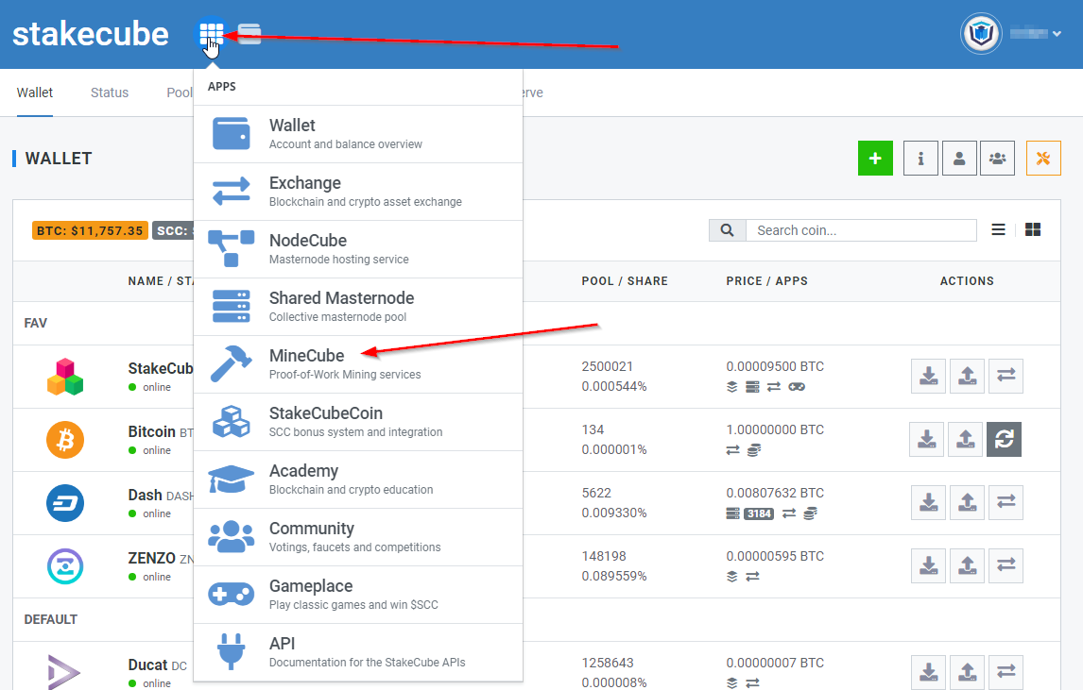Click Ducat withdraw button
The width and height of the screenshot is (1083, 690).
967,672
